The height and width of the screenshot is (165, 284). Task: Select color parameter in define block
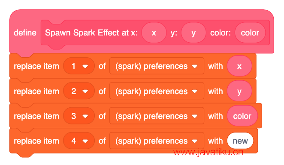pos(250,32)
